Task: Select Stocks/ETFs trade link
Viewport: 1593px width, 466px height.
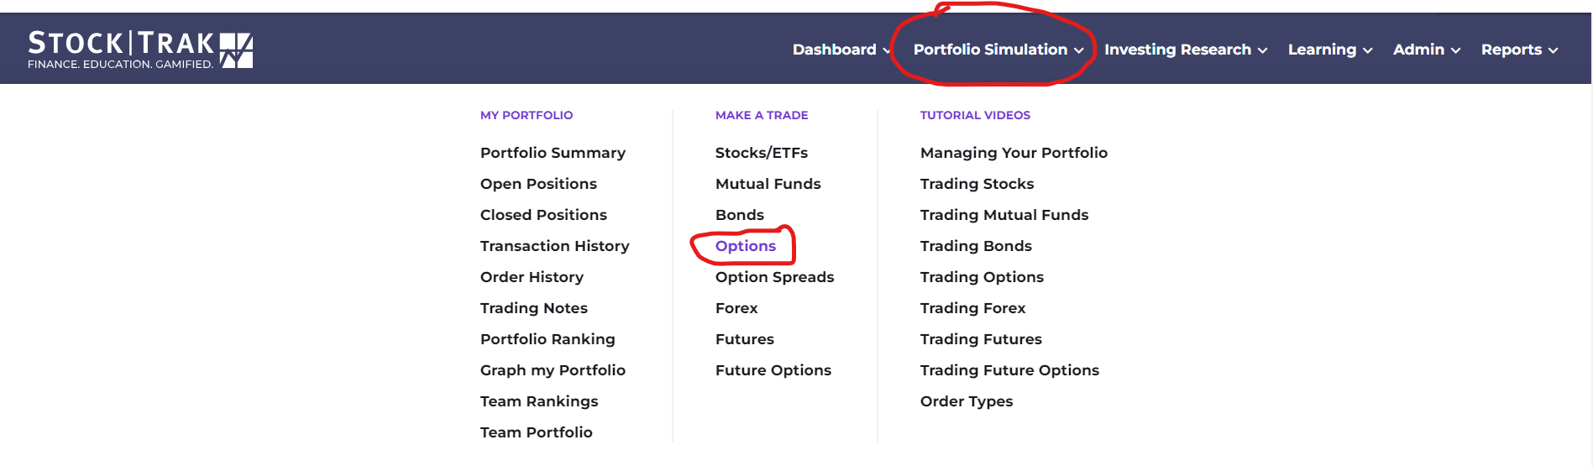Action: click(x=762, y=153)
